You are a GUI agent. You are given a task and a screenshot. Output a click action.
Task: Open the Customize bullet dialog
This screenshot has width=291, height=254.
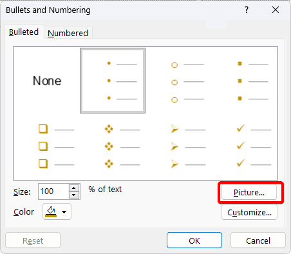[x=249, y=212]
